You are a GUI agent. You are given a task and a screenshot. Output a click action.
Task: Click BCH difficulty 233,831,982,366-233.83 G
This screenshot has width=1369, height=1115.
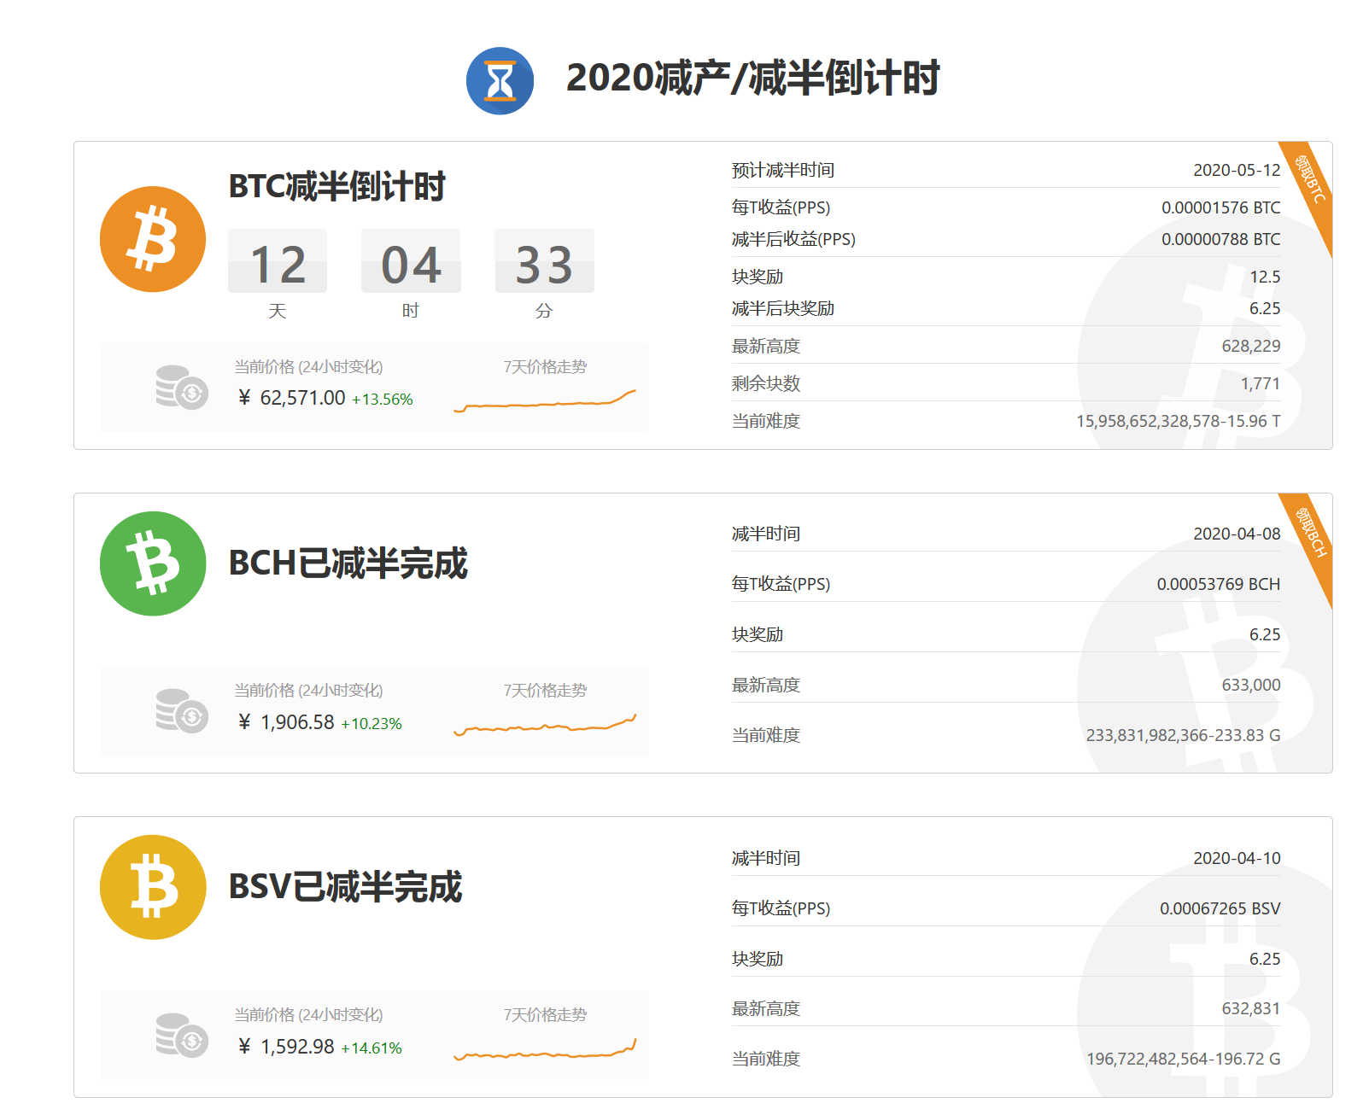(1183, 735)
